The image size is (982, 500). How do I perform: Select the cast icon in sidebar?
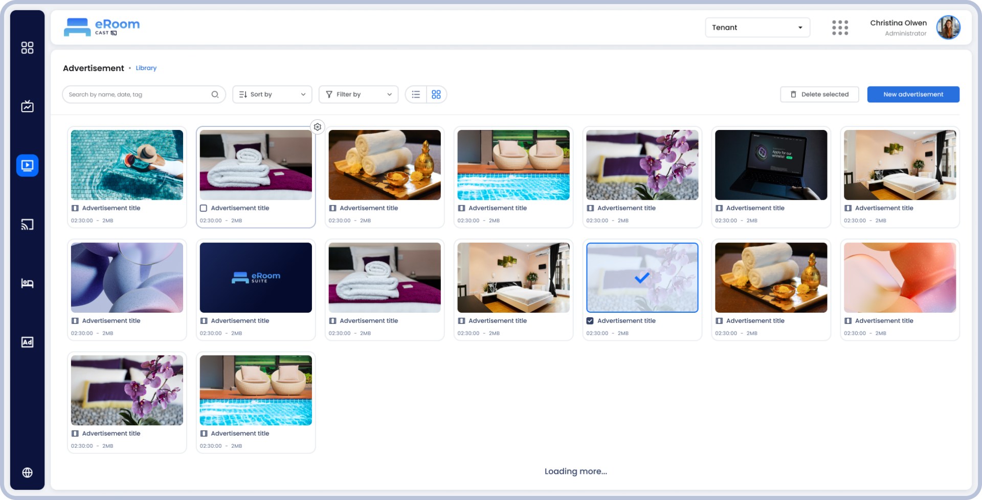27,225
